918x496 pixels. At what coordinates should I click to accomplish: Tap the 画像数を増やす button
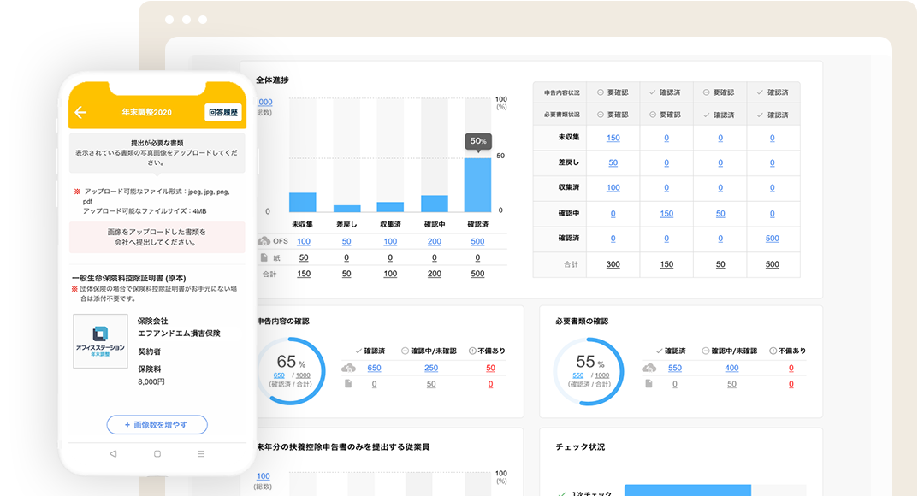157,425
